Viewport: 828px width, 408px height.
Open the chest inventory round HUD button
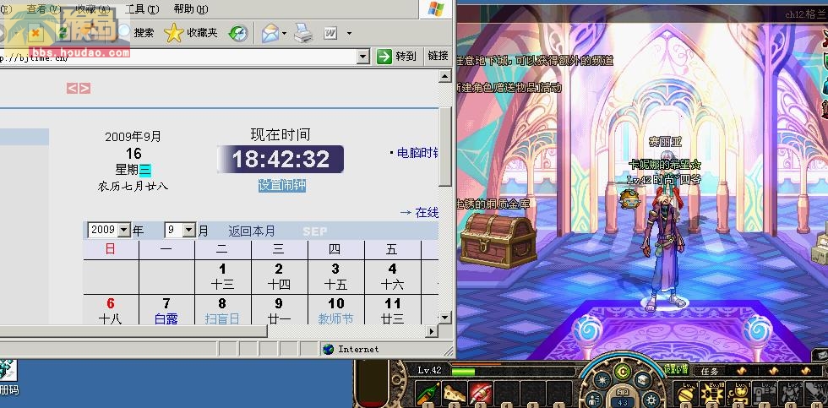pyautogui.click(x=643, y=380)
